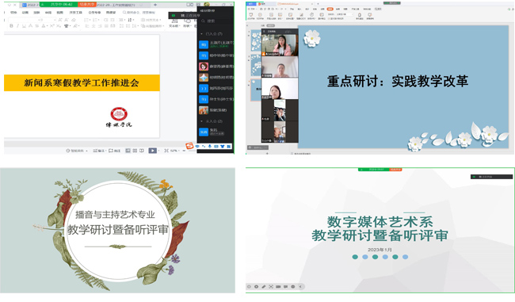Click the microphone icon in the input toolbar
This screenshot has height=302, width=515.
pos(209,146)
